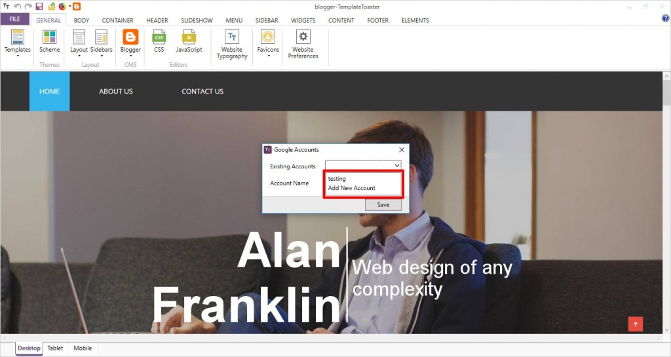Viewport: 671px width, 357px height.
Task: Click the Favicons icon
Action: pyautogui.click(x=268, y=37)
